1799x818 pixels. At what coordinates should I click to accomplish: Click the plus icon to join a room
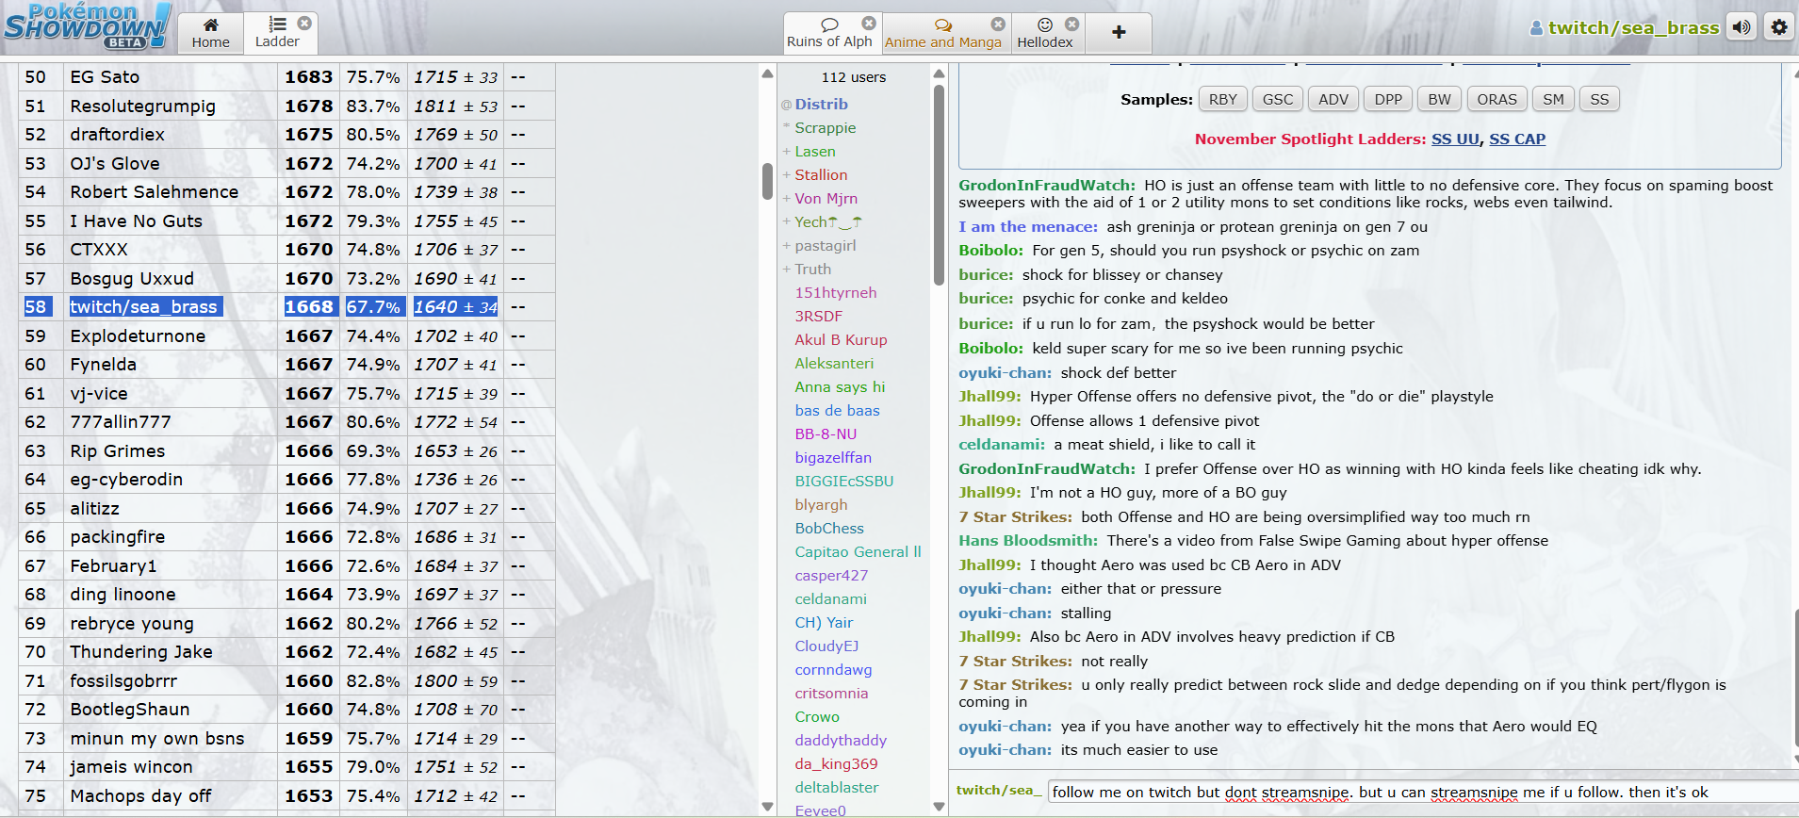coord(1119,32)
